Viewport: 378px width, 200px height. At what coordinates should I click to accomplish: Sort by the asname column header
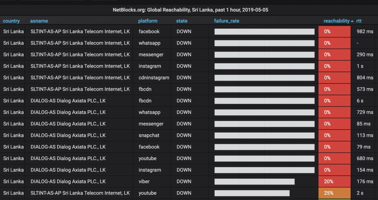[x=39, y=21]
